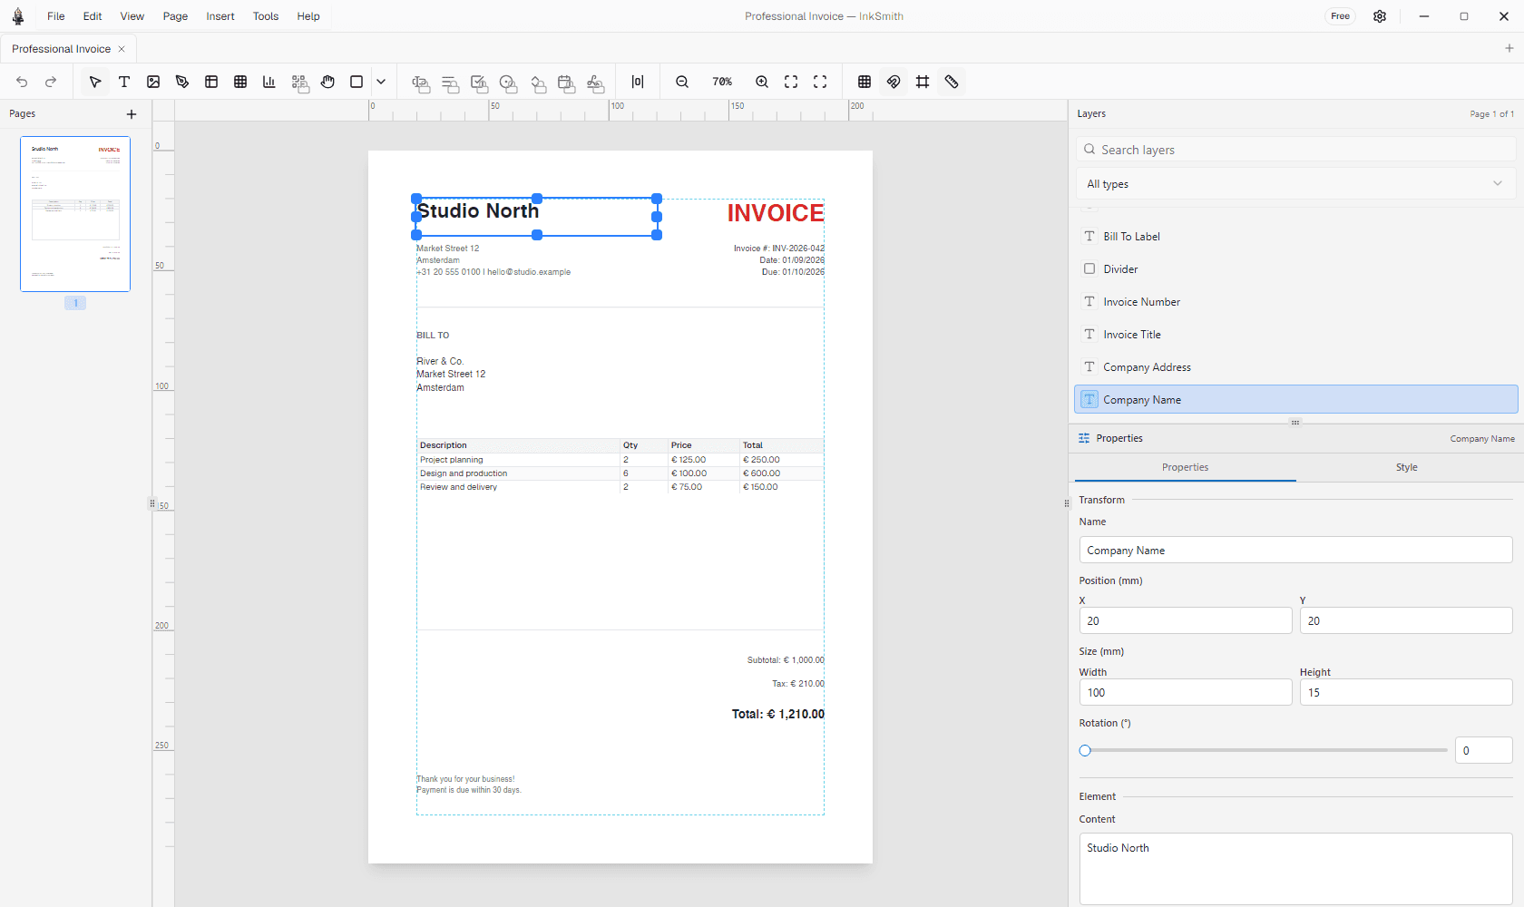The image size is (1524, 907).
Task: Select the Pen drawing tool
Action: (x=182, y=82)
